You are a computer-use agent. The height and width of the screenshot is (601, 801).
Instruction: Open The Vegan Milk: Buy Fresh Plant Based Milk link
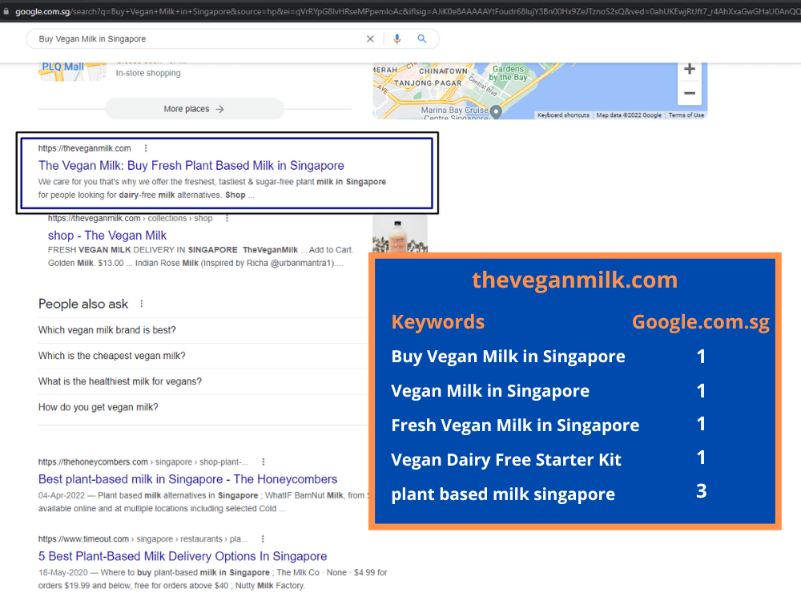(x=191, y=166)
